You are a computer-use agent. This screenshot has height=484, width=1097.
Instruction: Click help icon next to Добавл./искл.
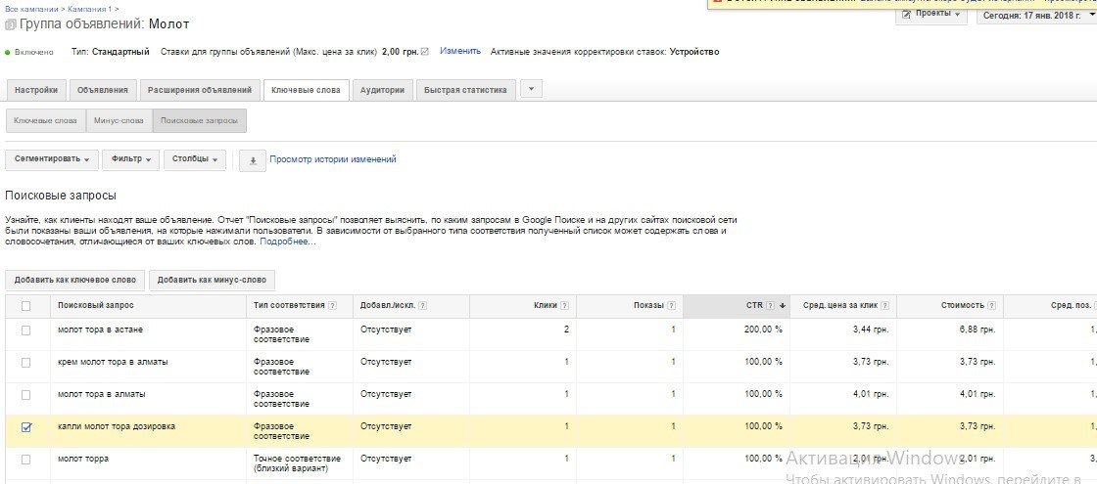(x=422, y=306)
